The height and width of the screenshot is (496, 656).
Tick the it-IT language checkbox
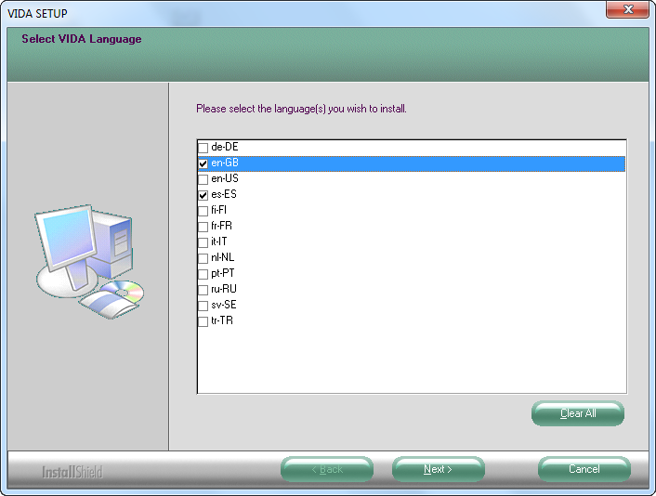point(203,242)
